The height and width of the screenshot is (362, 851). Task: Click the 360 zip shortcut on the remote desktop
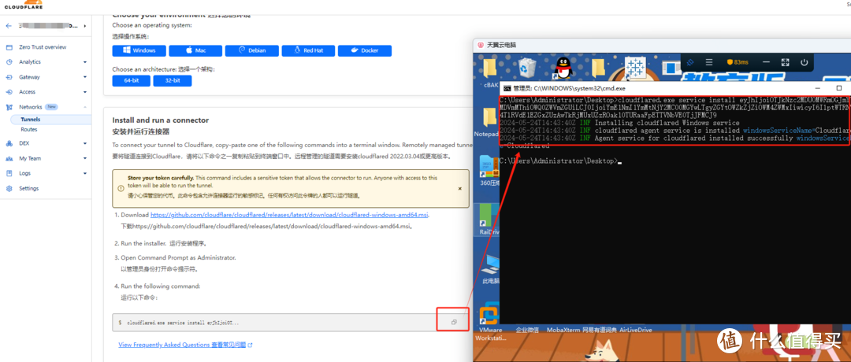[490, 167]
